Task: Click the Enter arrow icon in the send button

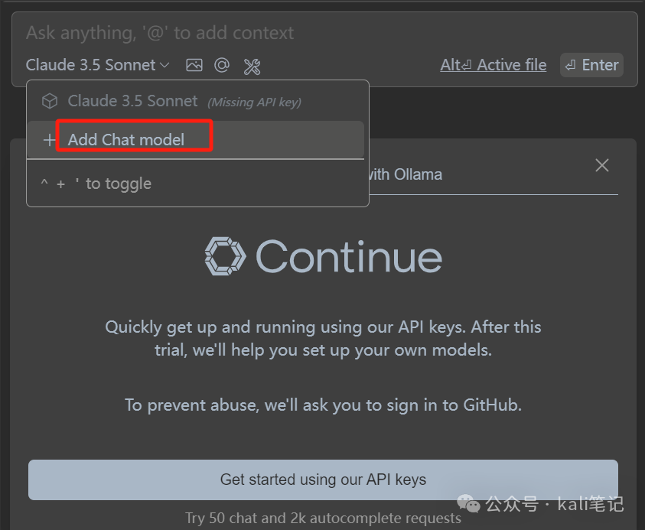Action: (x=570, y=65)
